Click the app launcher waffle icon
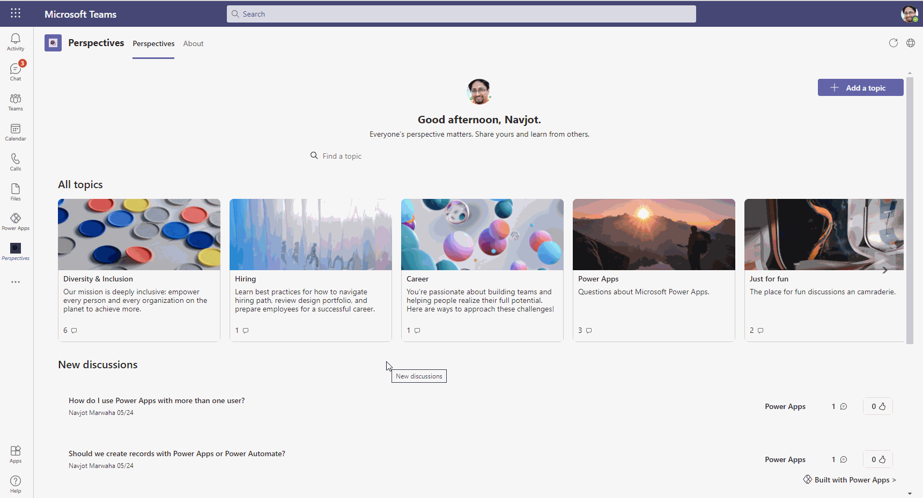 [16, 13]
